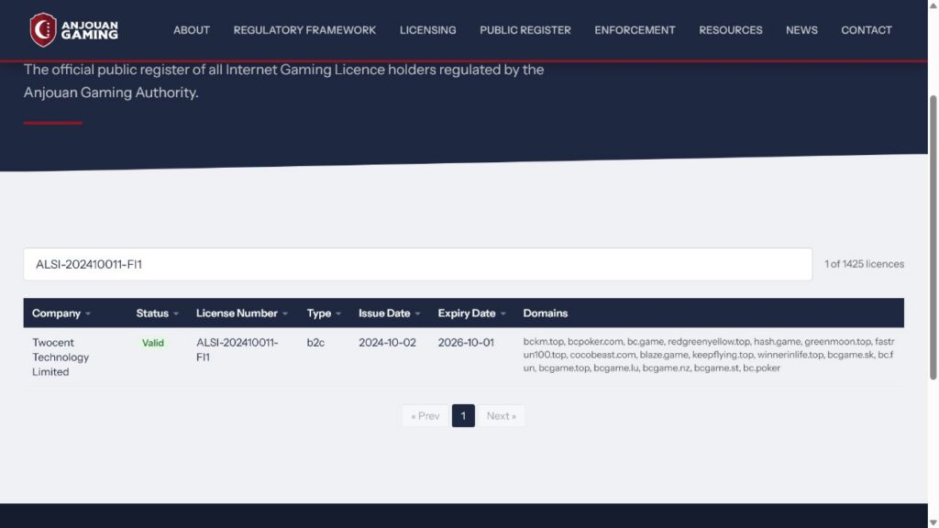The width and height of the screenshot is (939, 528).
Task: Click the b2c type cell
Action: [x=315, y=343]
